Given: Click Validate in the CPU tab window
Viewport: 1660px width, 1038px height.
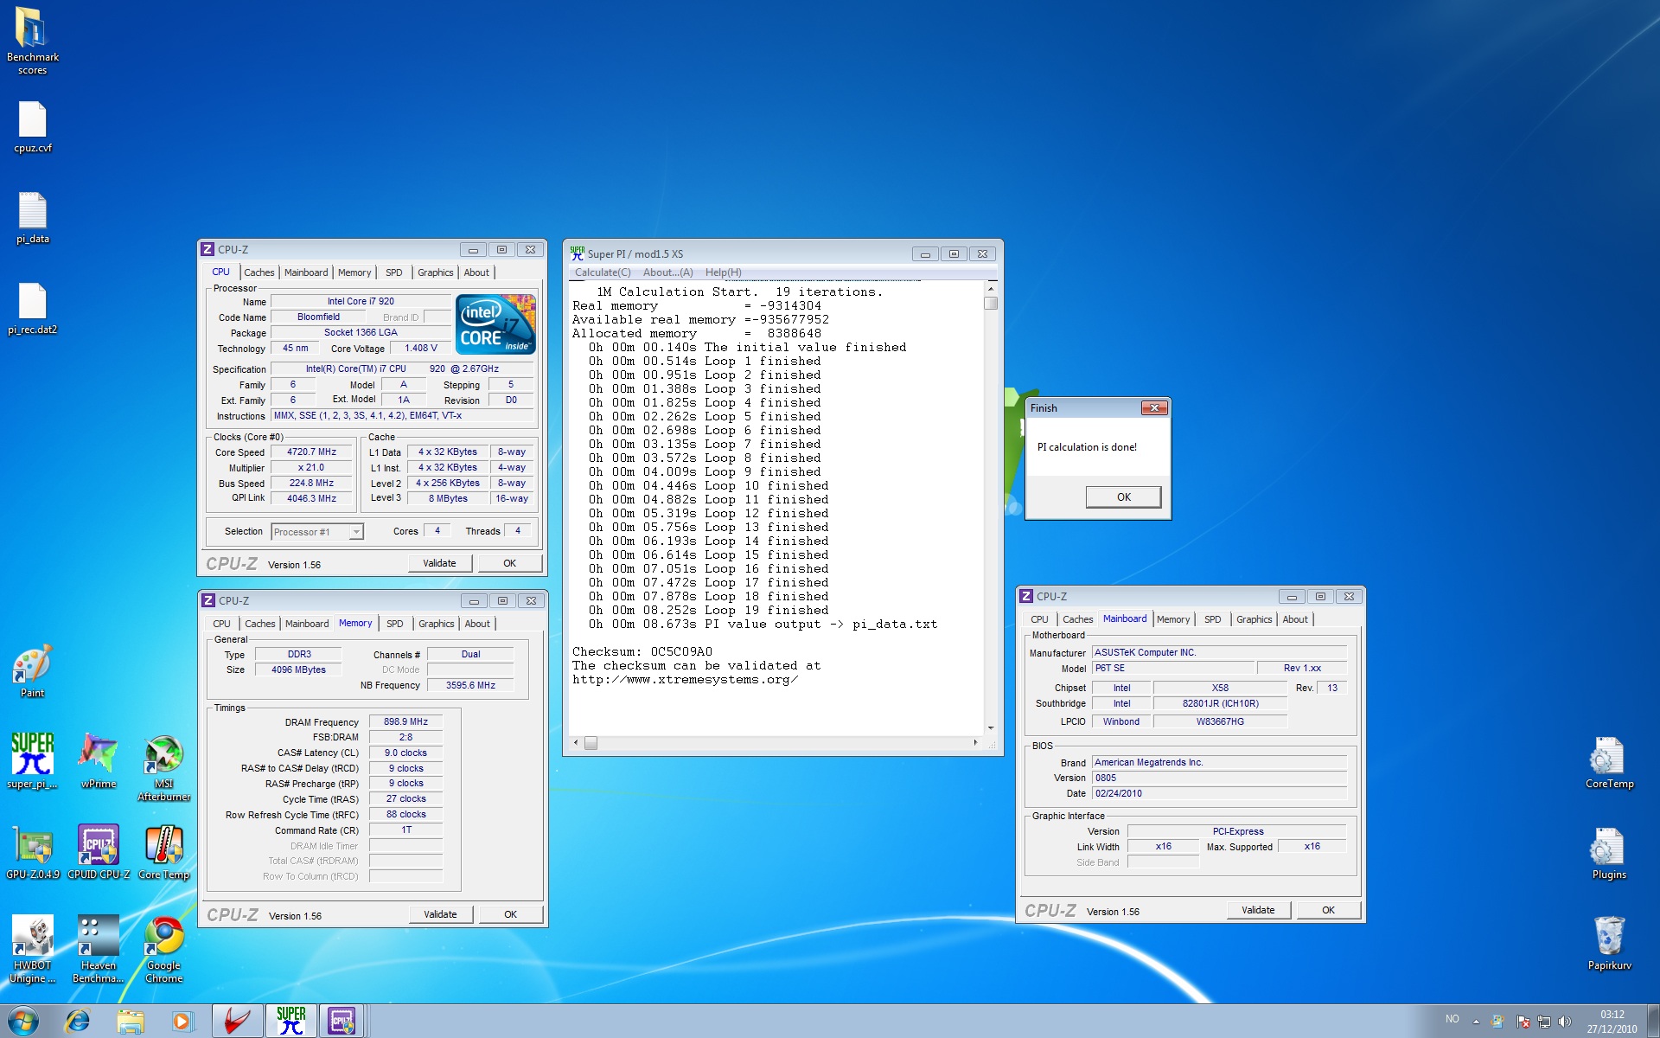Looking at the screenshot, I should (x=439, y=563).
